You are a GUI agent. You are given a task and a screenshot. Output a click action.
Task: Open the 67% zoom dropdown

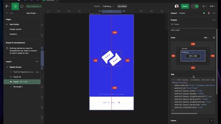coord(213,6)
